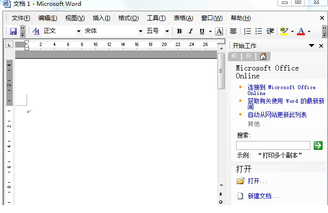Image resolution: width=328 pixels, height=213 pixels.
Task: Click task pane Forward arrow icon
Action: click(249, 56)
